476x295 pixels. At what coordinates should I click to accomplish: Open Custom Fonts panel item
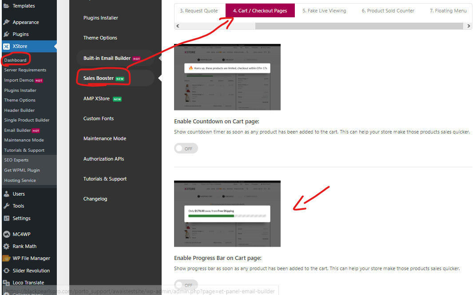click(99, 118)
